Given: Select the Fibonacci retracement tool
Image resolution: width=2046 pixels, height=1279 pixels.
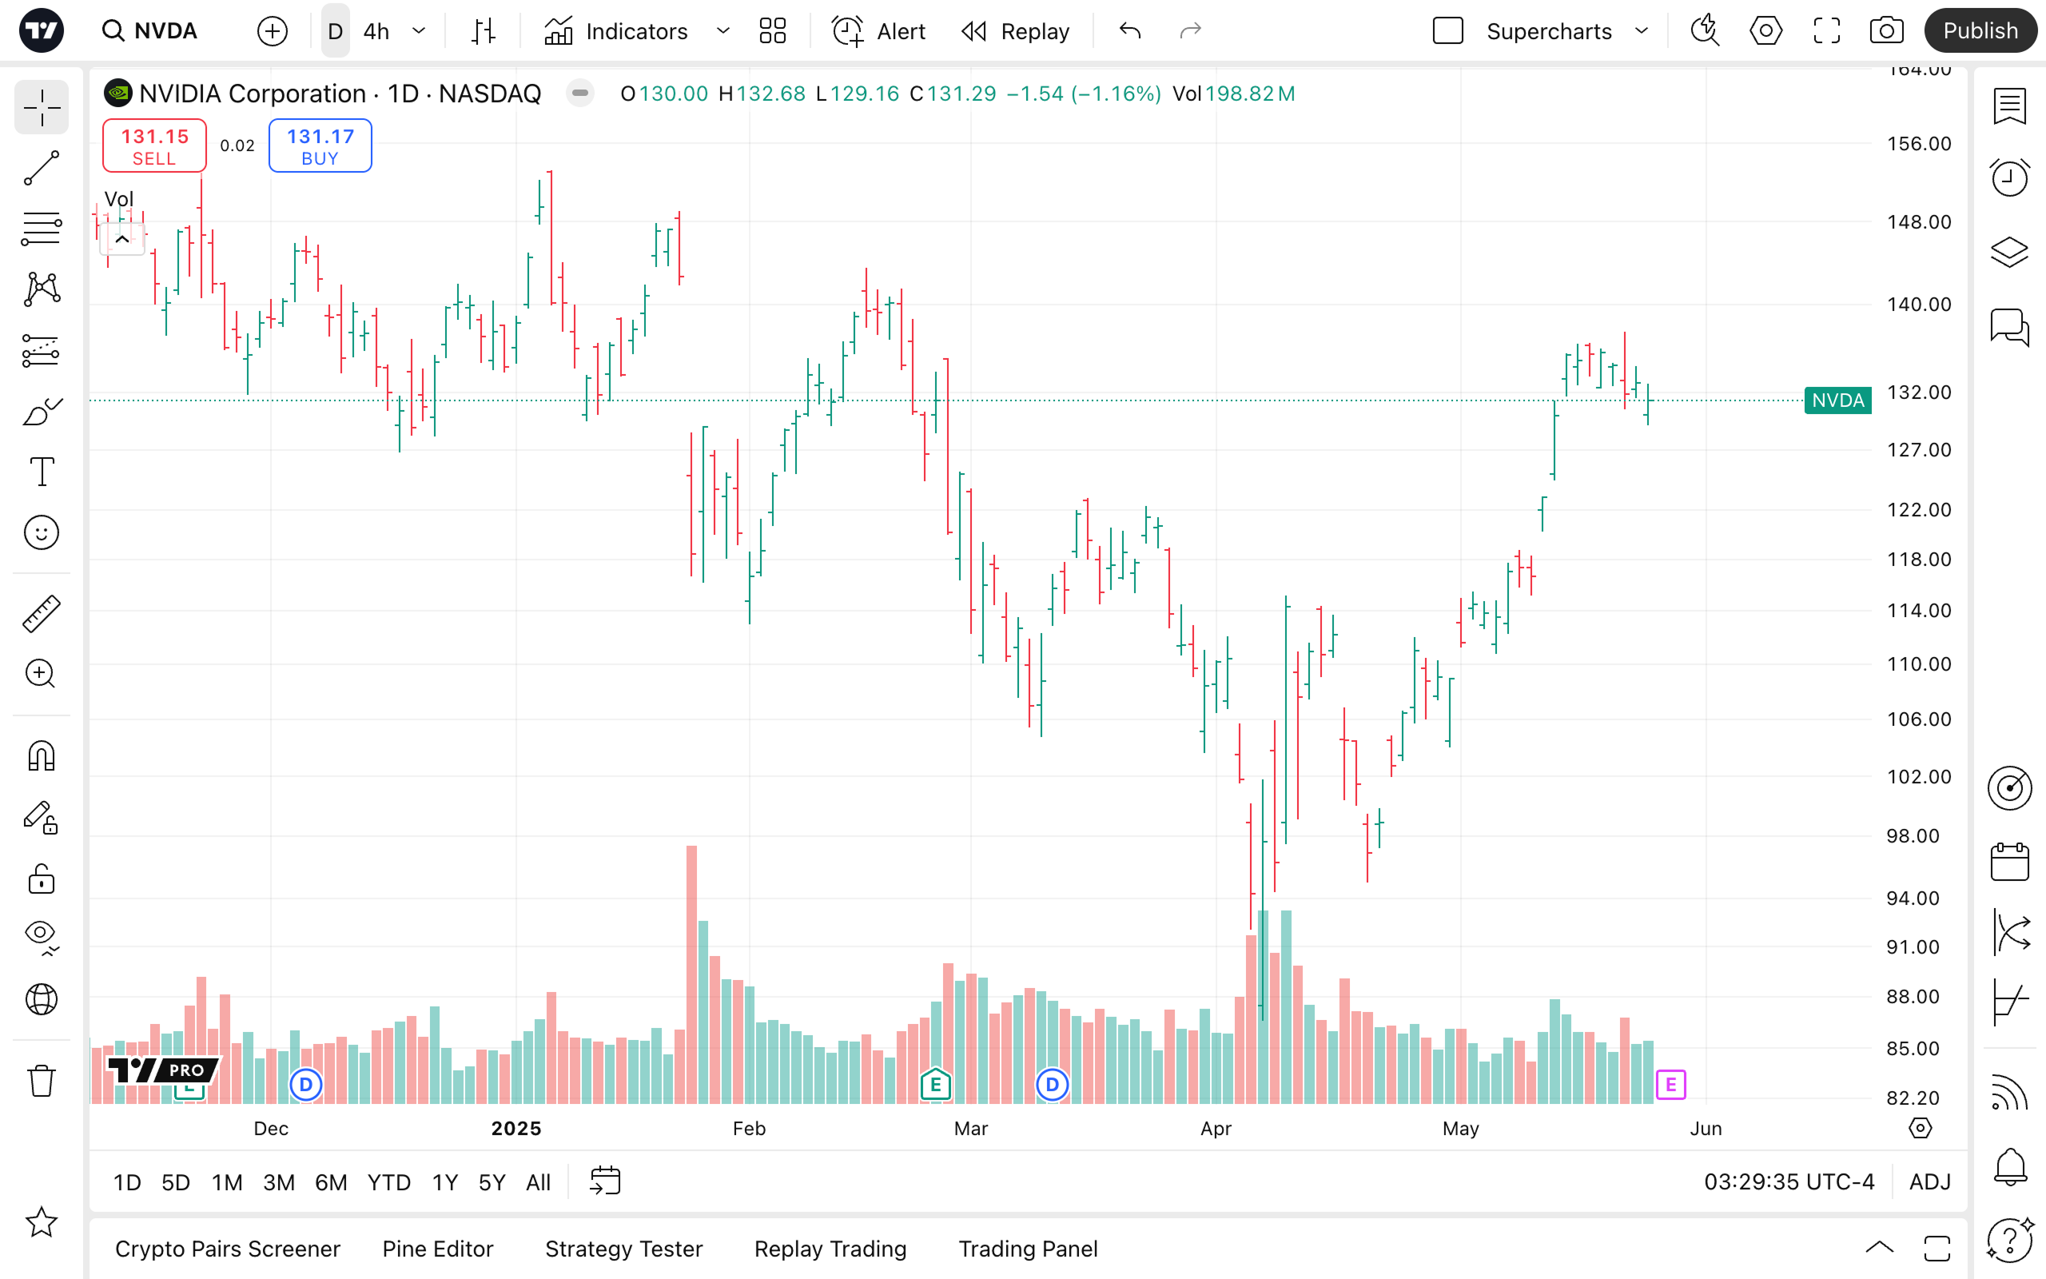Looking at the screenshot, I should [41, 229].
